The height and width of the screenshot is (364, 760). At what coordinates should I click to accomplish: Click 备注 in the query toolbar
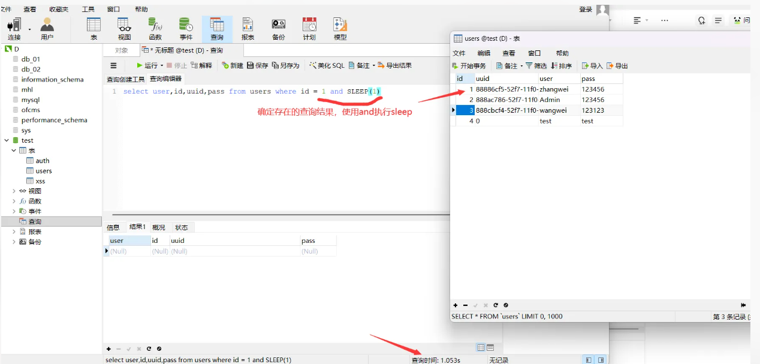(x=359, y=65)
